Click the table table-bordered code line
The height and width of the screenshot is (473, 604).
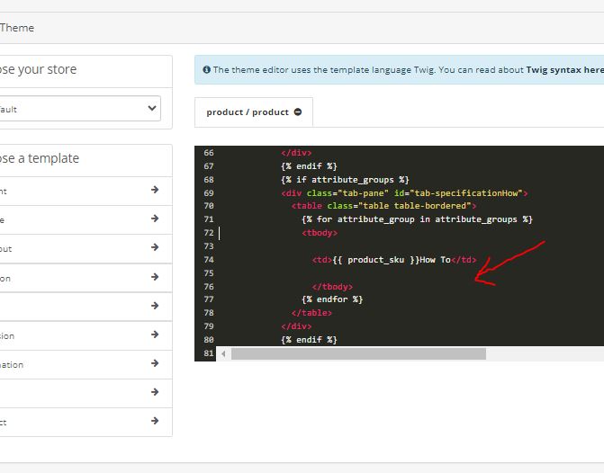click(384, 206)
